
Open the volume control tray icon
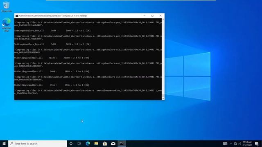click(239, 143)
